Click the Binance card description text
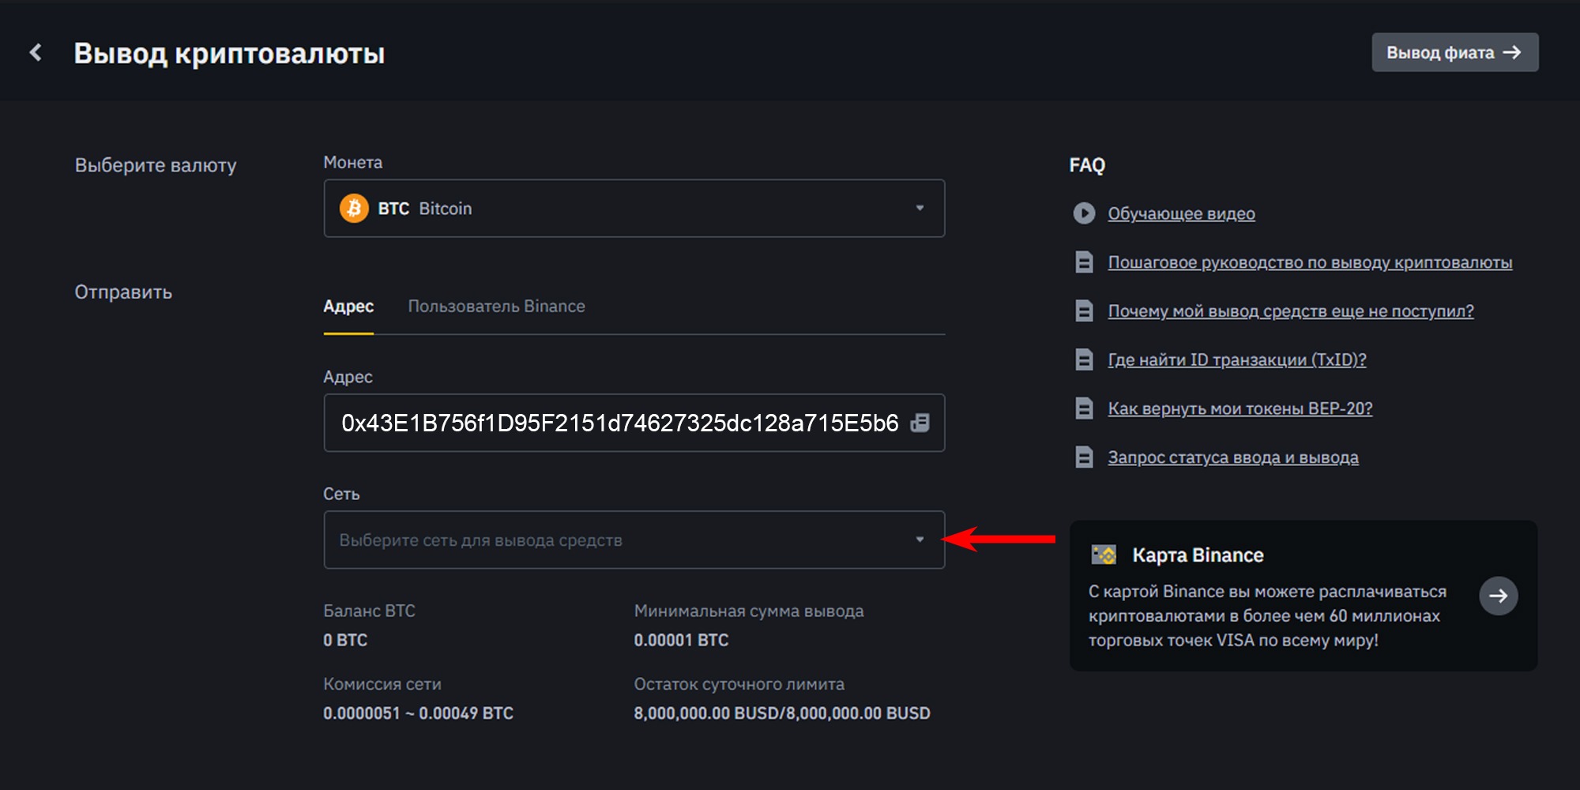The image size is (1580, 790). (x=1267, y=616)
